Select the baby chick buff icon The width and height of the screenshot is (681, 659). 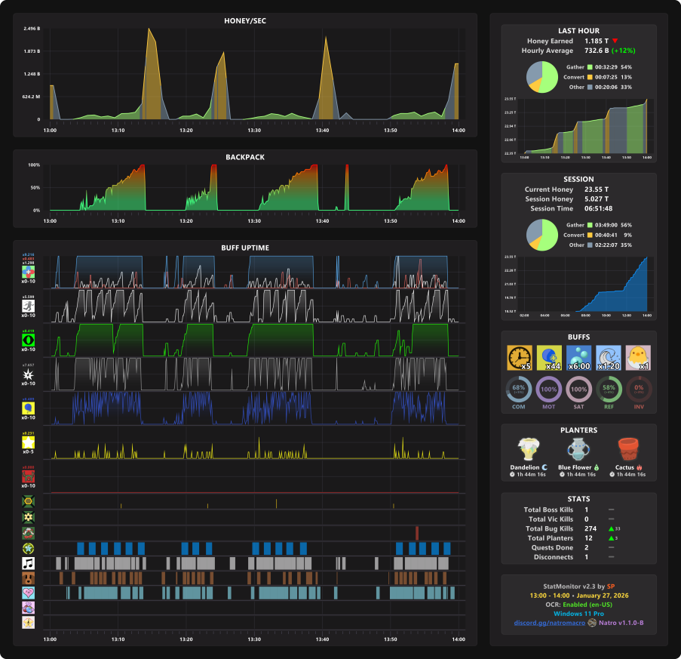click(x=638, y=358)
